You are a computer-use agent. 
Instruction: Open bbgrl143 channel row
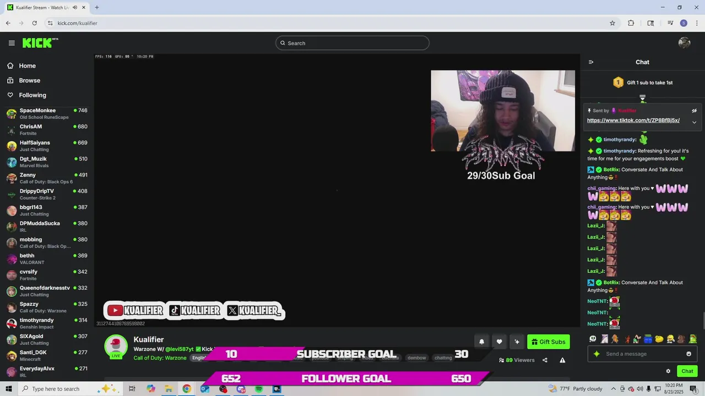click(47, 211)
